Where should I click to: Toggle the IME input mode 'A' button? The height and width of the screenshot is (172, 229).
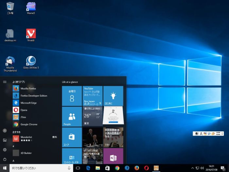click(201, 133)
